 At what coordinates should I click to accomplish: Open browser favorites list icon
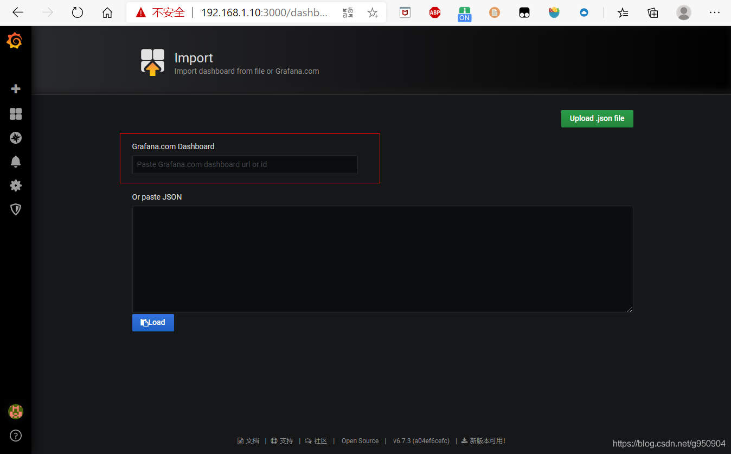623,12
